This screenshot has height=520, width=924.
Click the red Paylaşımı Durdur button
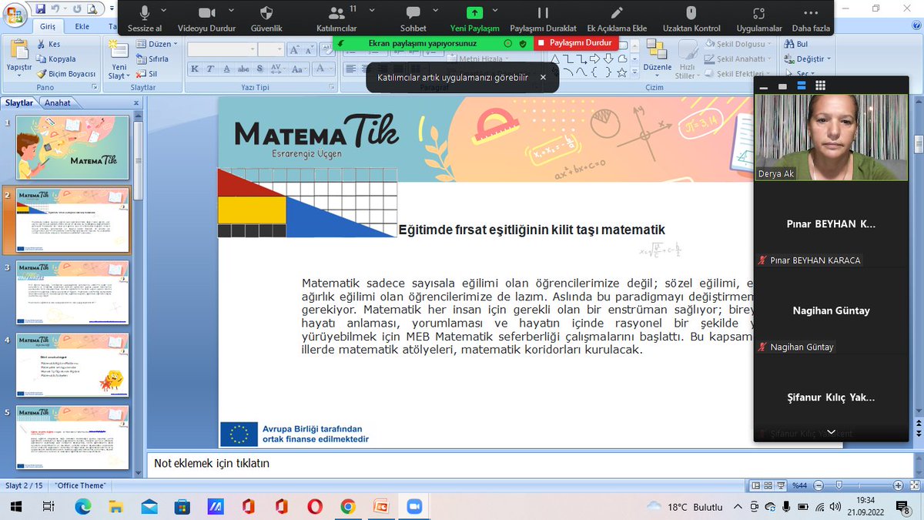(576, 43)
